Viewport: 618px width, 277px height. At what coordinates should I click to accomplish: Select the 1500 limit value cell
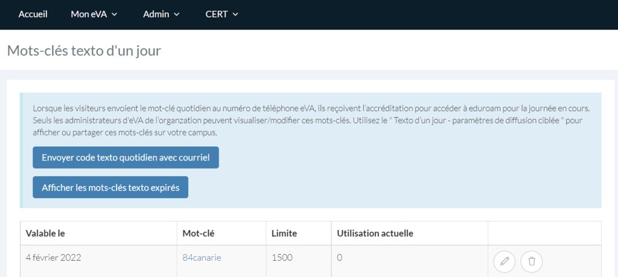pos(282,258)
